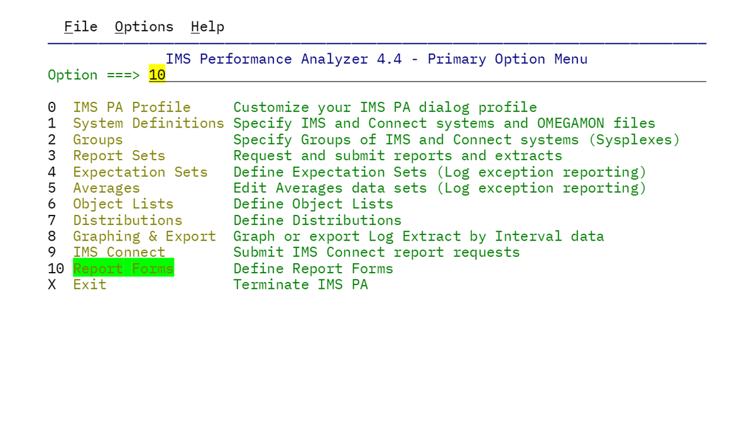Open the Help menu
The width and height of the screenshot is (754, 424).
pyautogui.click(x=207, y=26)
